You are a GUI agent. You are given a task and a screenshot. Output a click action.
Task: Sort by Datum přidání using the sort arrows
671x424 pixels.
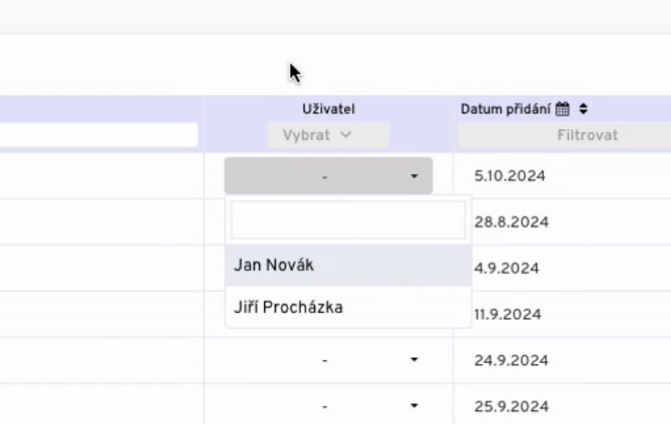(583, 108)
